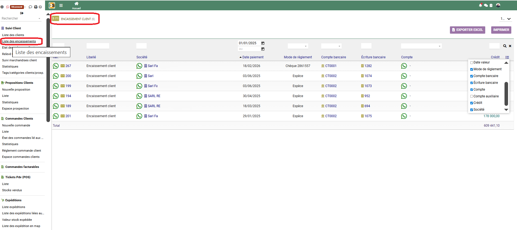
Task: Click the column list vertical scrollbar
Action: pos(506,94)
